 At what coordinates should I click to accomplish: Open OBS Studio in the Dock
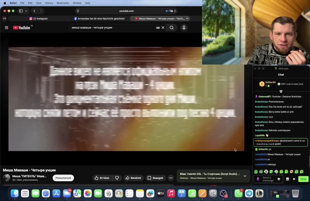(223, 193)
